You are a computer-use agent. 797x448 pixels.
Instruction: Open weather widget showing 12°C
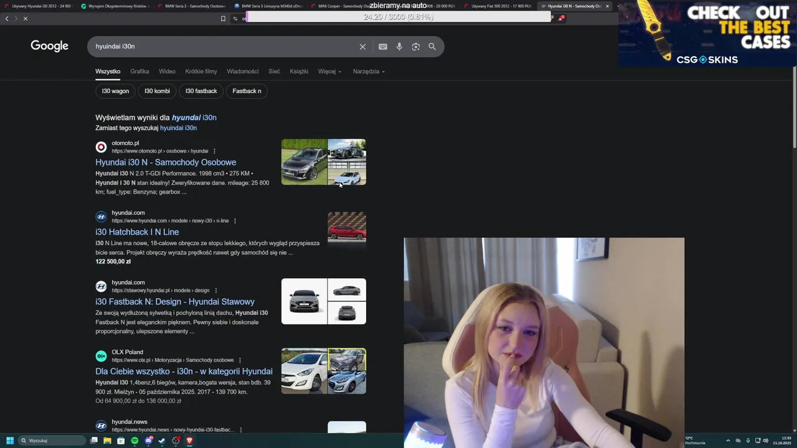pos(696,441)
